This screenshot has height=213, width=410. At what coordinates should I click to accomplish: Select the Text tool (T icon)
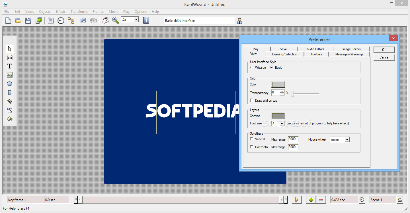coord(10,66)
